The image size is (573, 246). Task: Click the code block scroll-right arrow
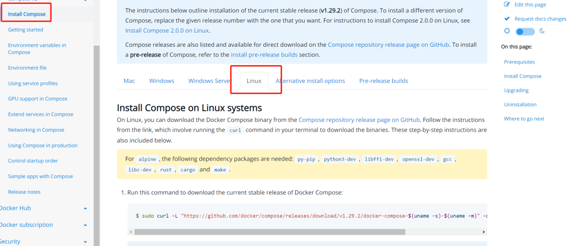coord(484,232)
